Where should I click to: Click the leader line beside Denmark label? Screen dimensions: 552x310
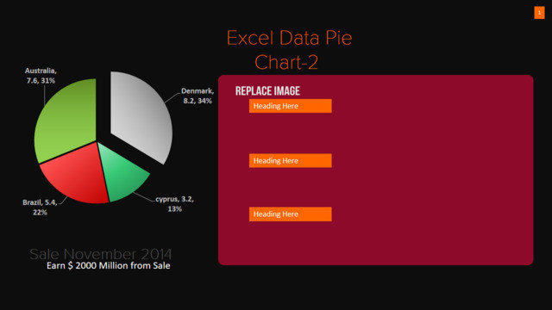(x=172, y=97)
